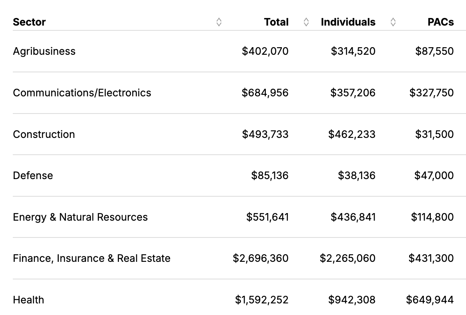Select the Health sector row label
Image resolution: width=466 pixels, height=315 pixels.
point(28,300)
